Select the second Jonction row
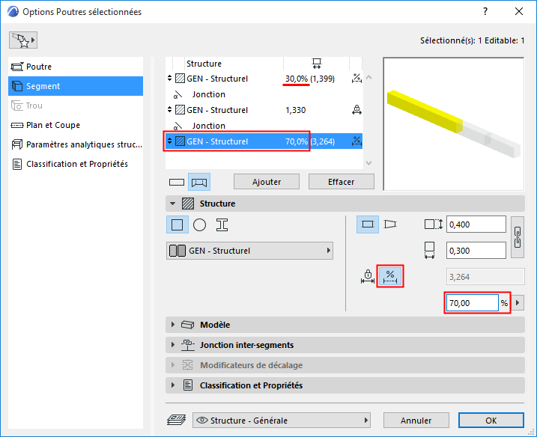This screenshot has width=537, height=437. pyautogui.click(x=264, y=126)
